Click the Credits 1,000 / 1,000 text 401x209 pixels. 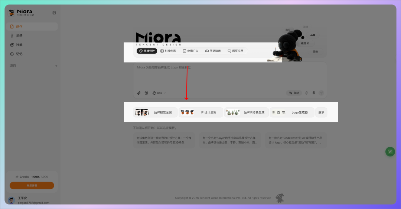pos(32,176)
